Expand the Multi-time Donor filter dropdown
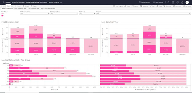The image size is (192, 93). (35, 14)
